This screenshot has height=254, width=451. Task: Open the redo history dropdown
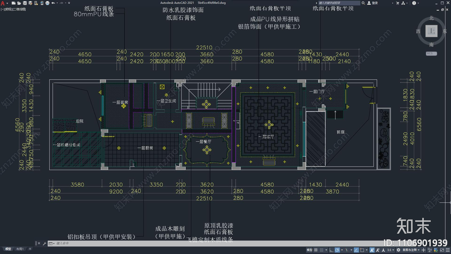pos(66,3)
